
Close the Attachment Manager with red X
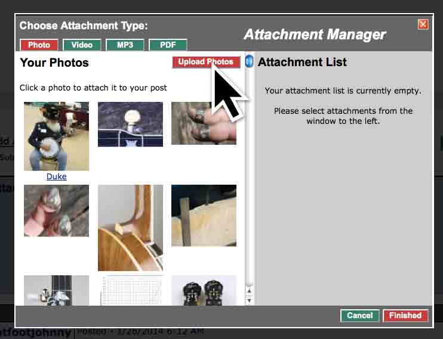coord(423,24)
